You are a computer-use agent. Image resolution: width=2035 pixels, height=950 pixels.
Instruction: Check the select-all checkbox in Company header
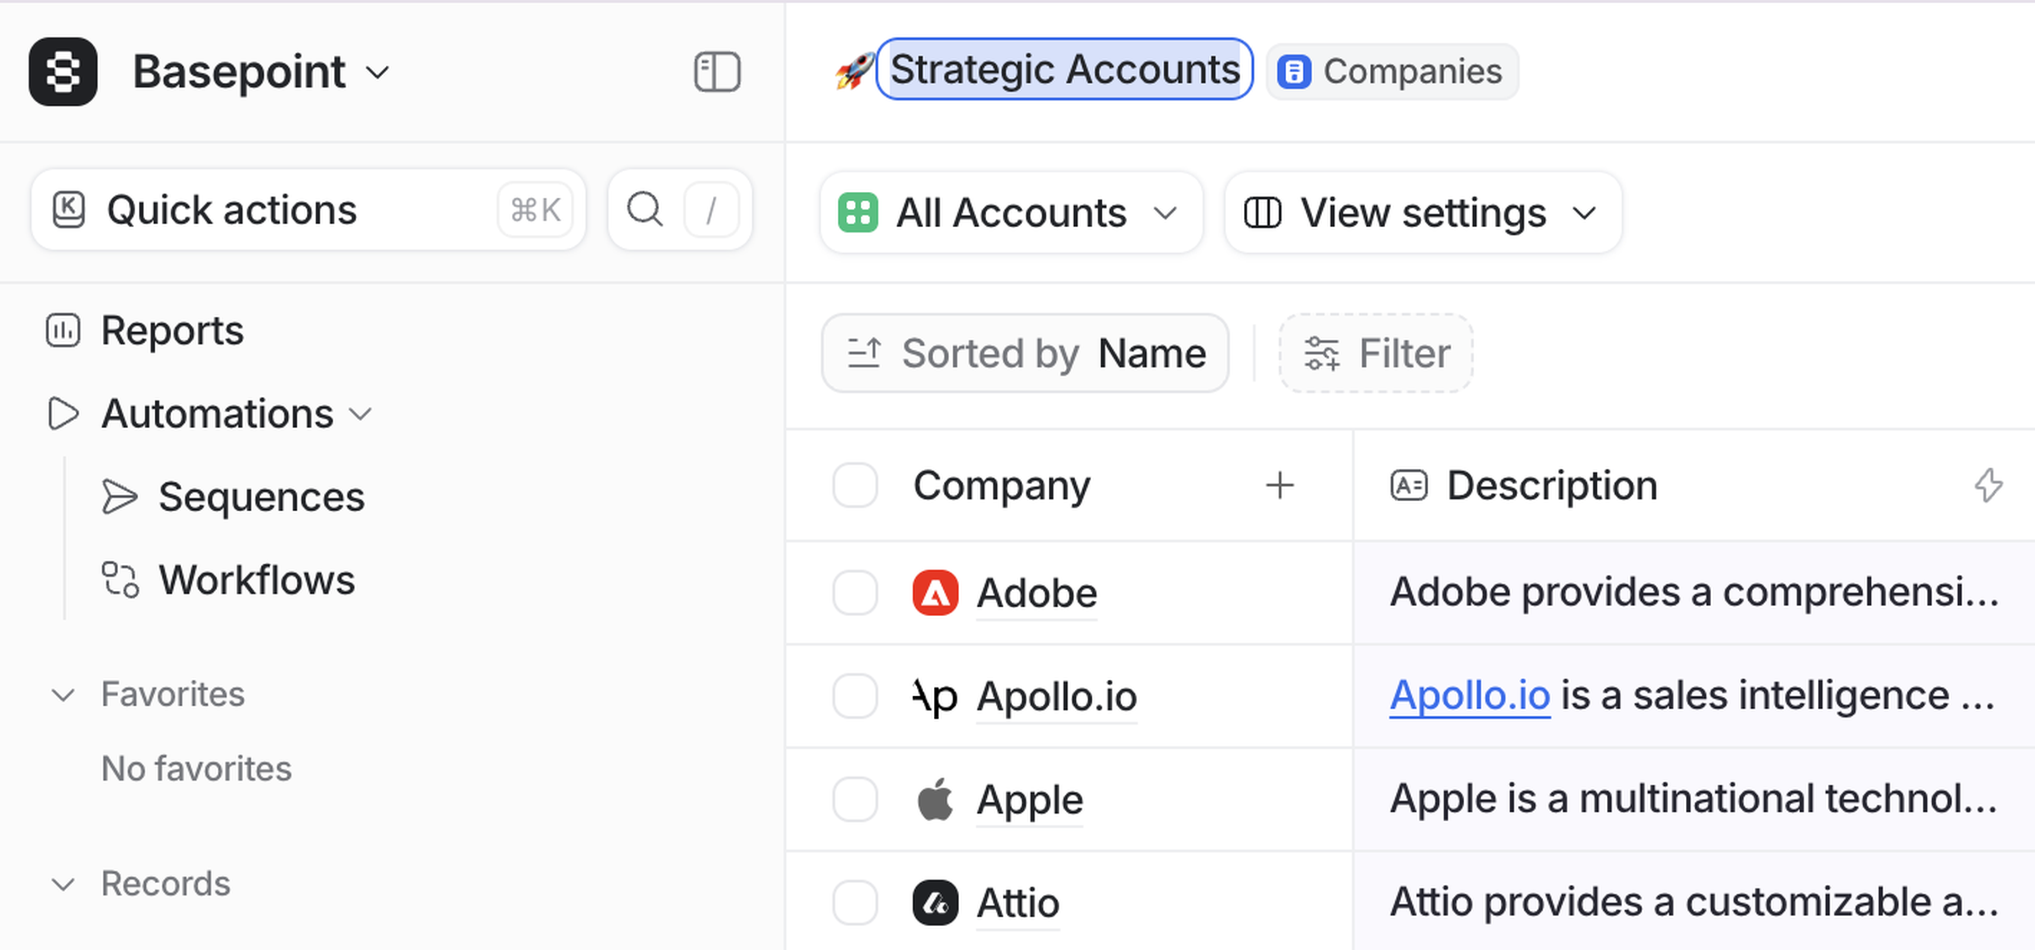click(855, 485)
